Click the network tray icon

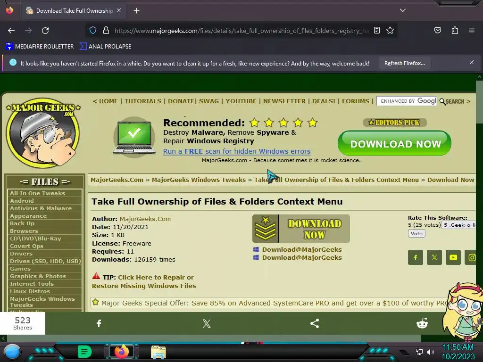(x=419, y=352)
